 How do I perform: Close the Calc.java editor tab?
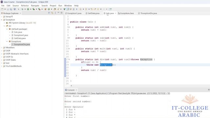click(x=115, y=13)
